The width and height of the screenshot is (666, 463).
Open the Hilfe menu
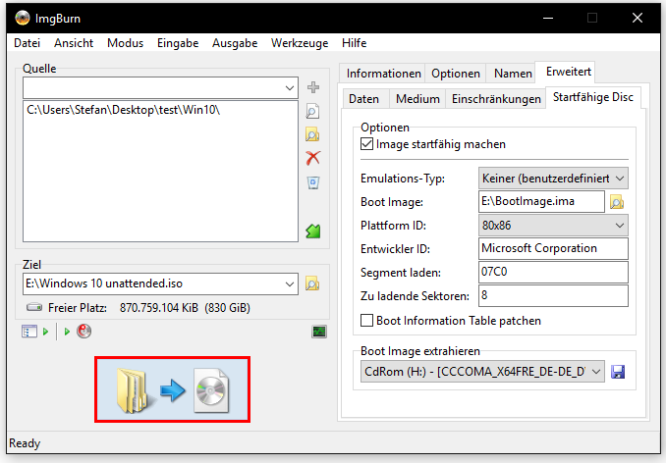354,43
